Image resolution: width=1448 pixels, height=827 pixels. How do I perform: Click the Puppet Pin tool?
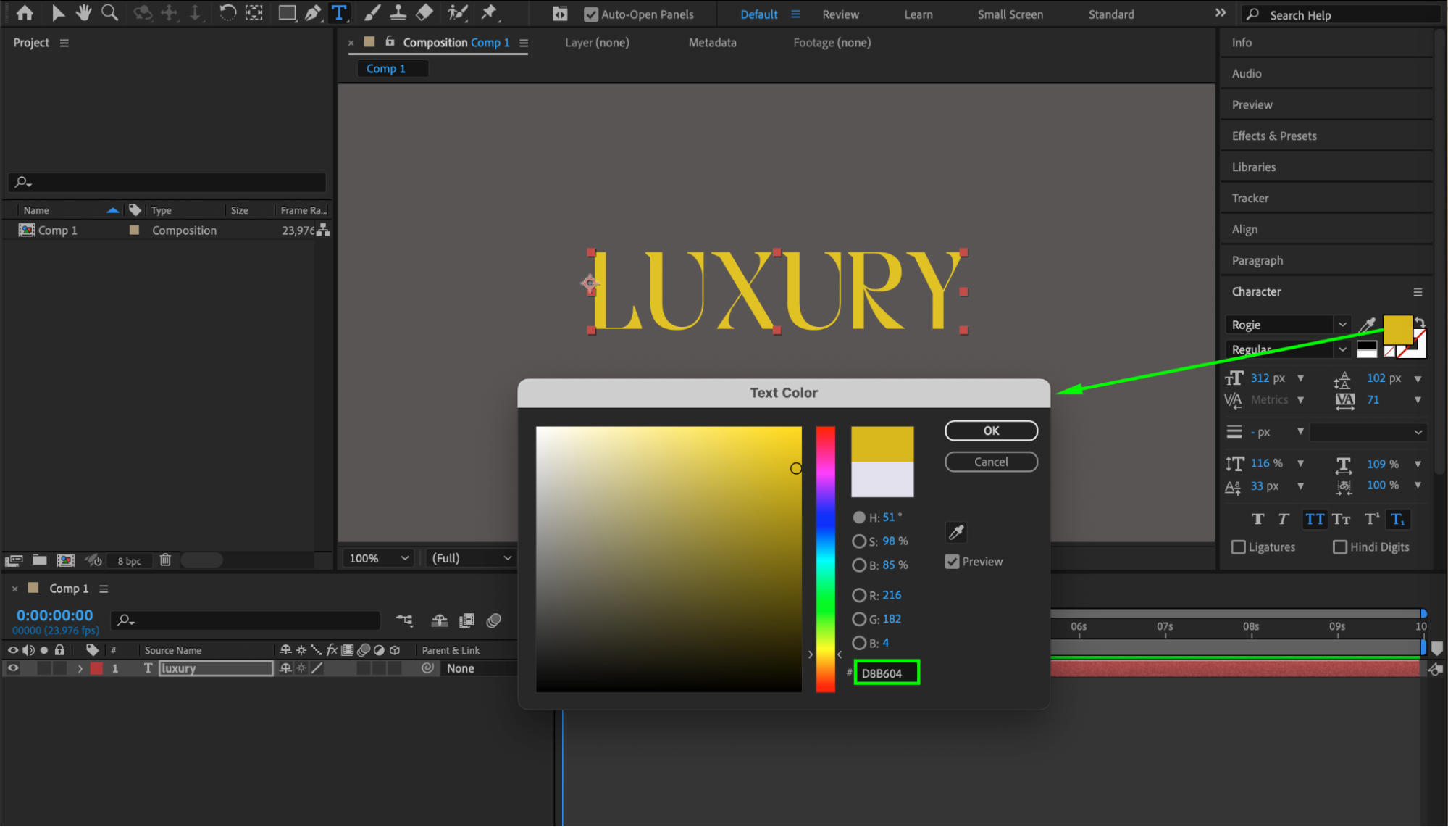490,12
